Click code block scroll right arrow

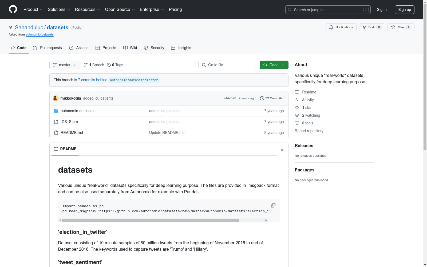click(x=266, y=221)
